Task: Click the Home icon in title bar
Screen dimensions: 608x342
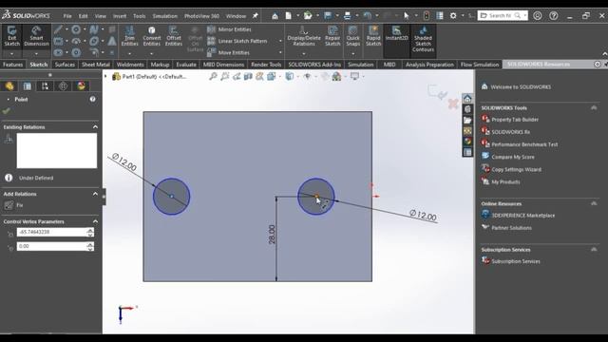Action: [x=275, y=16]
